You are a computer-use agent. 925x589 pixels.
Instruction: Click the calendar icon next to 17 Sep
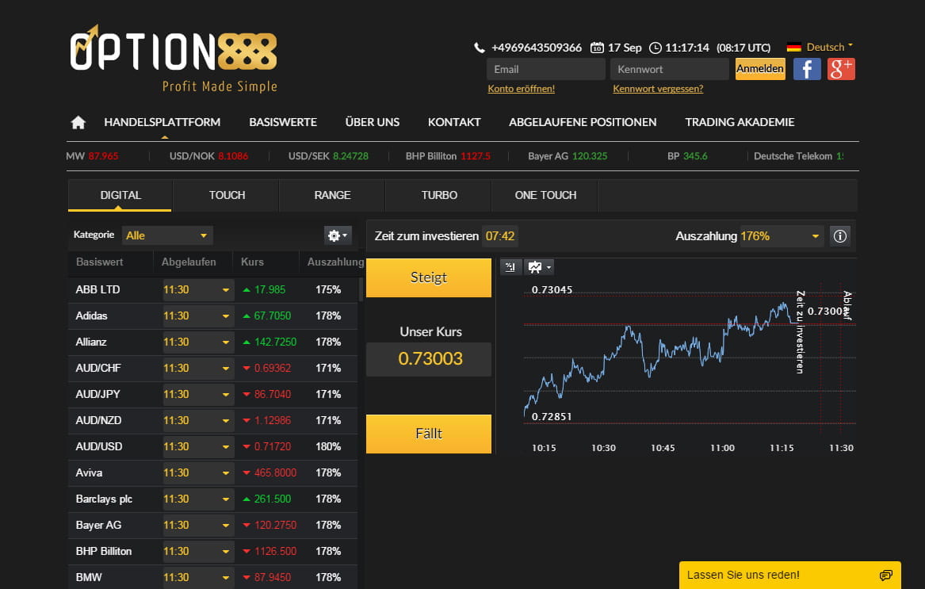pyautogui.click(x=597, y=48)
